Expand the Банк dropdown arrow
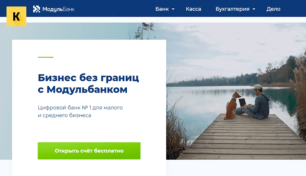This screenshot has width=306, height=176. click(173, 9)
